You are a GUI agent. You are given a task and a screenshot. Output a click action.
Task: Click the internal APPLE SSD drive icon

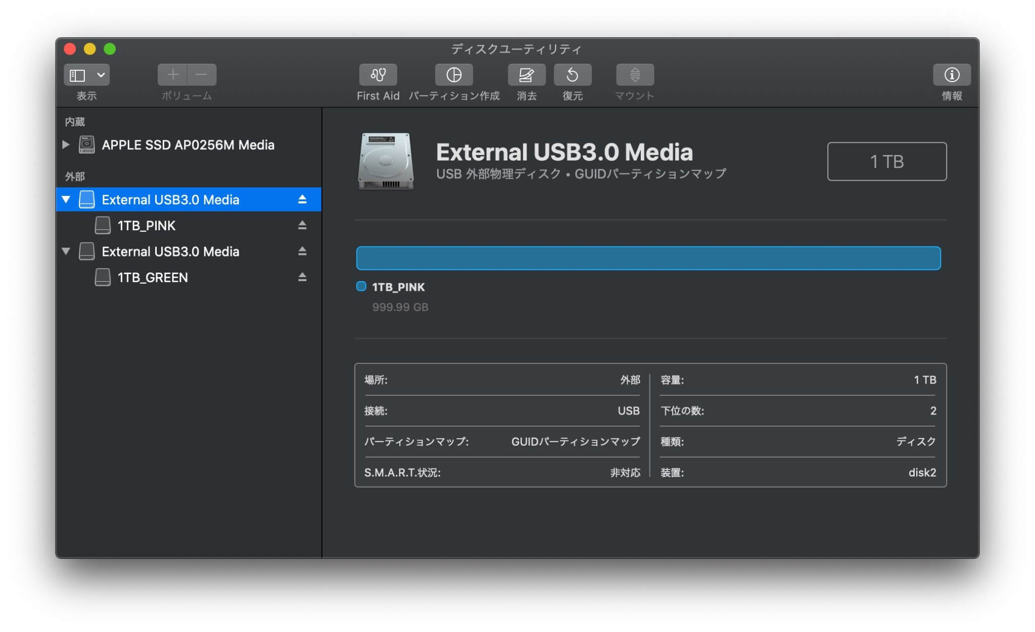(86, 145)
